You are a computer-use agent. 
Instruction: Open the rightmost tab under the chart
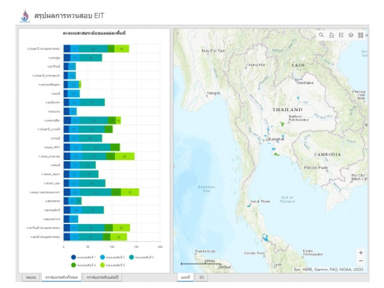(x=102, y=277)
